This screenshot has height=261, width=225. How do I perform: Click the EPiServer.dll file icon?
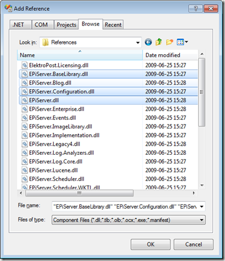[x=25, y=101]
